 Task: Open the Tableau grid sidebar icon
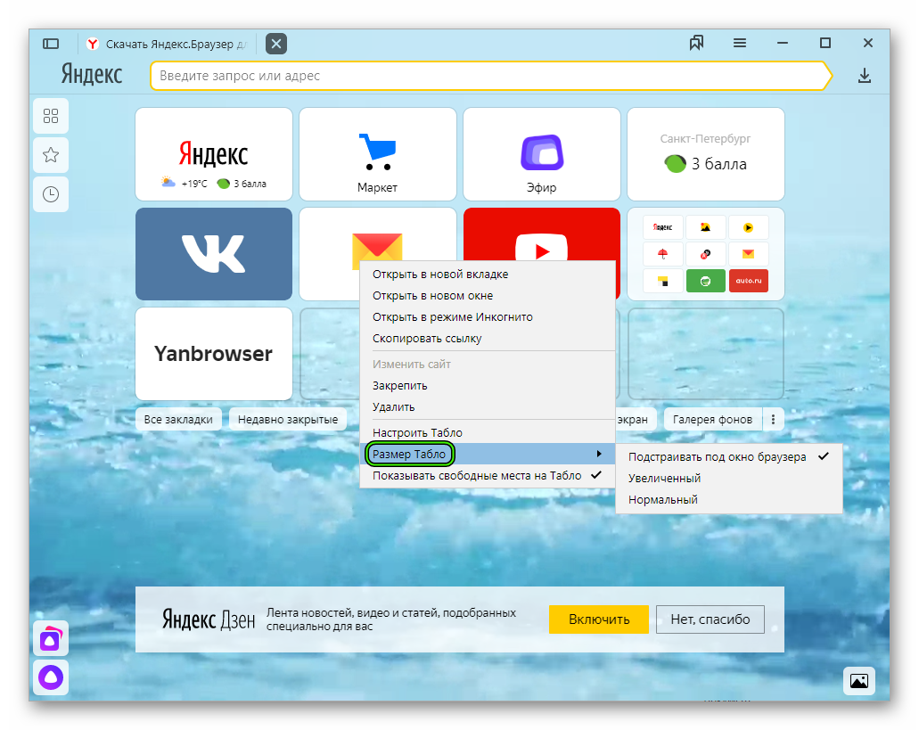click(x=51, y=116)
